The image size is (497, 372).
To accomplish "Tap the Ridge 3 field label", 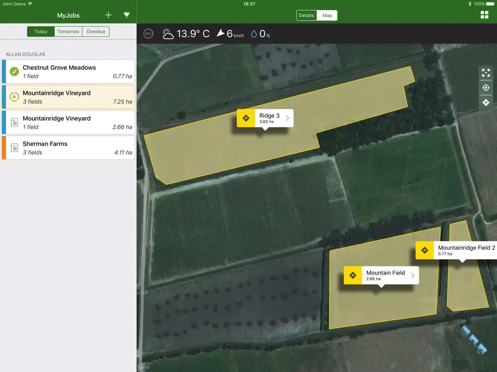I will point(269,116).
